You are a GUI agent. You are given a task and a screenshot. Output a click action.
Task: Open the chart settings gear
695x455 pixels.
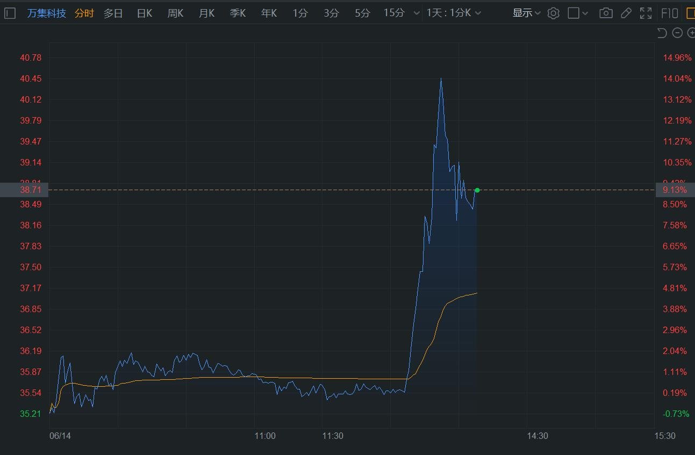point(553,13)
